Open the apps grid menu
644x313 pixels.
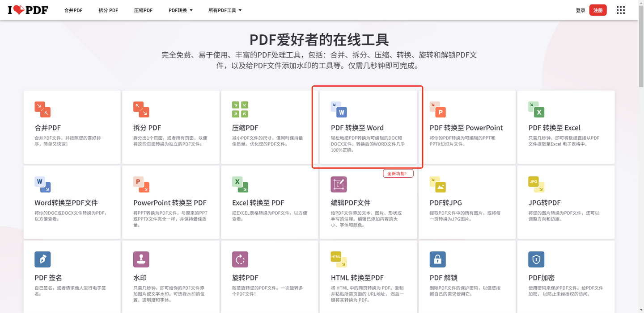tap(621, 10)
